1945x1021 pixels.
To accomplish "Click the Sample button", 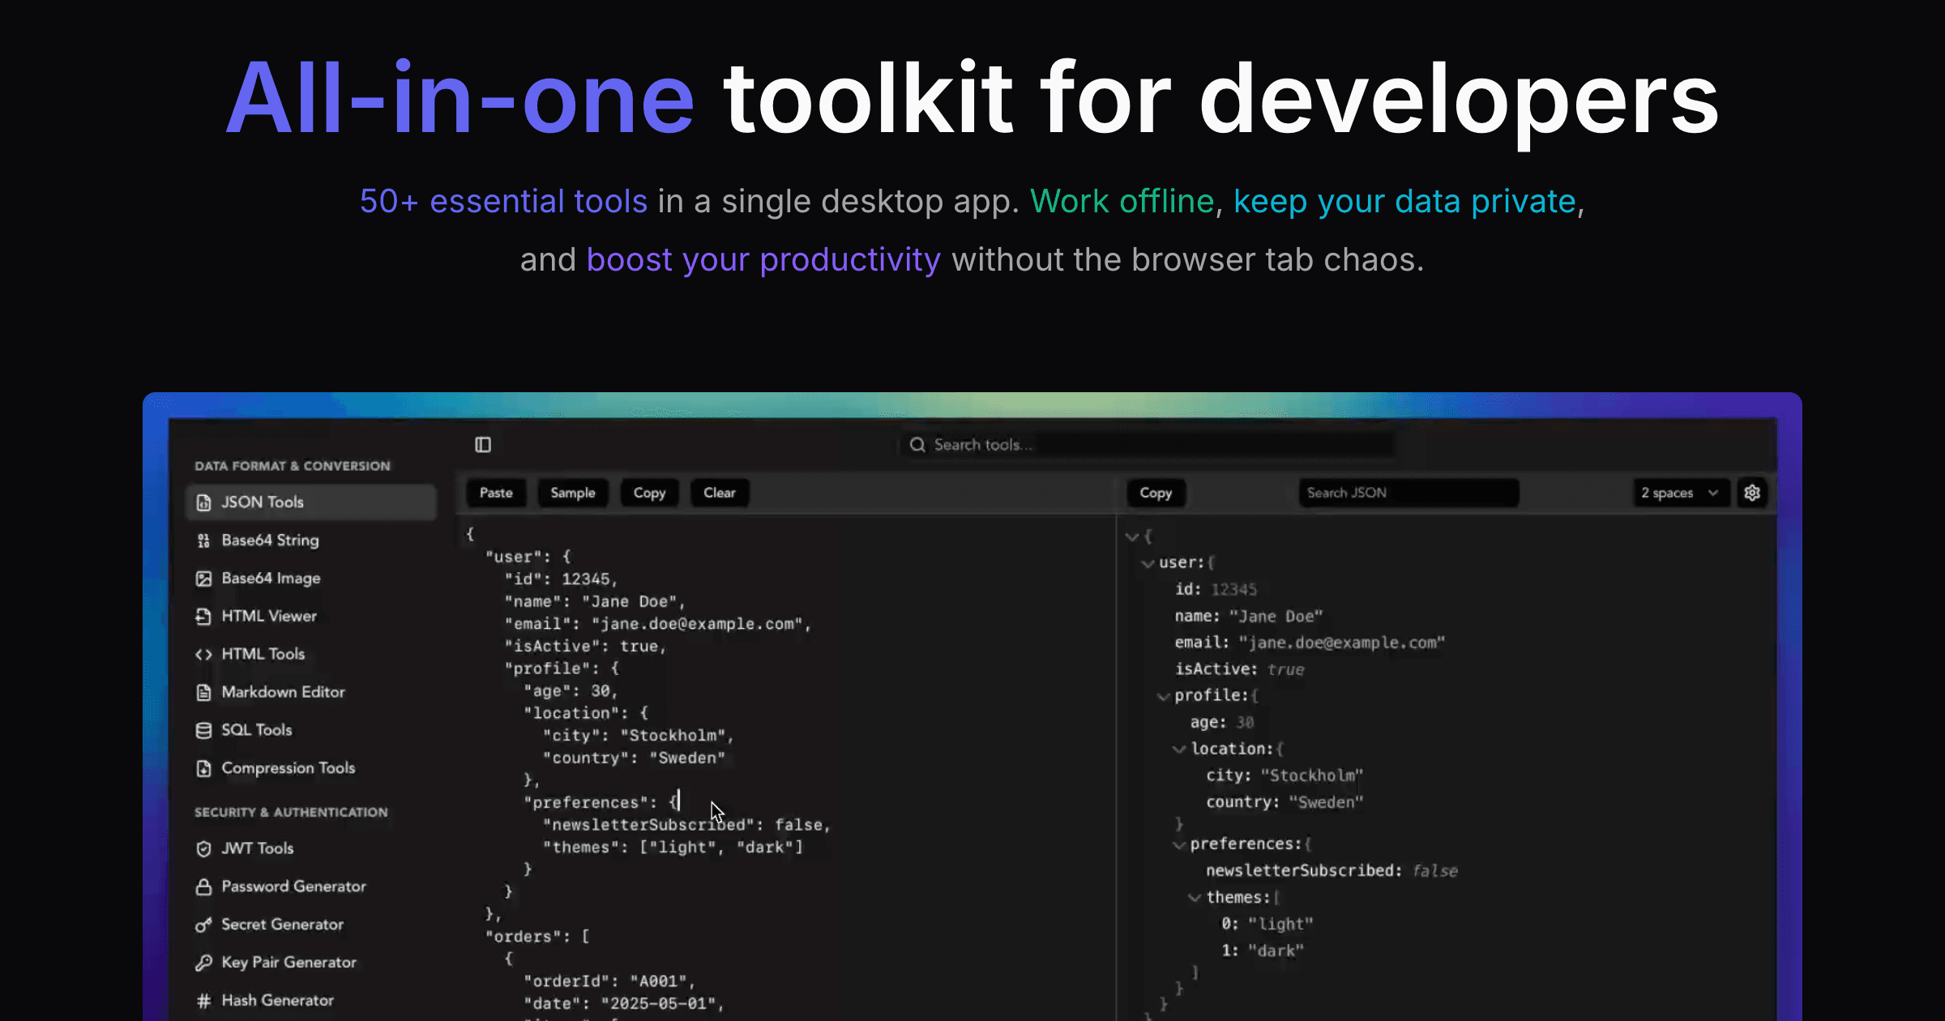I will [573, 493].
